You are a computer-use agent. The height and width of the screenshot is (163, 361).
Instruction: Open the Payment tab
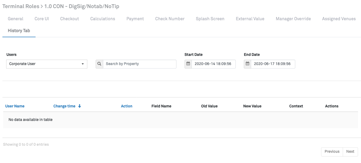click(135, 19)
